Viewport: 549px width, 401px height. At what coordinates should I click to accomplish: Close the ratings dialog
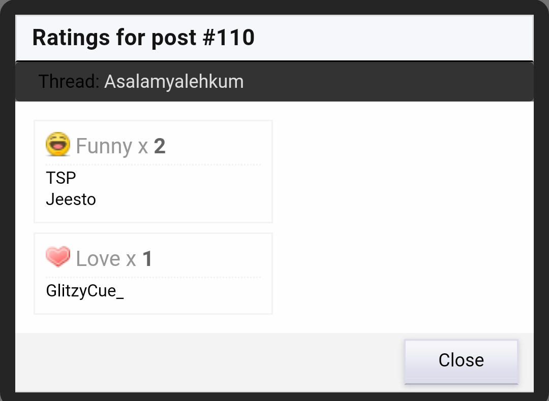[461, 361]
